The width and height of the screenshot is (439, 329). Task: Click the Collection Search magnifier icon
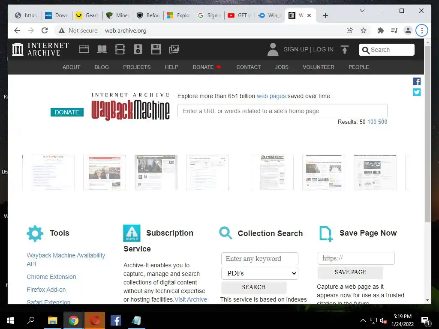click(x=226, y=233)
